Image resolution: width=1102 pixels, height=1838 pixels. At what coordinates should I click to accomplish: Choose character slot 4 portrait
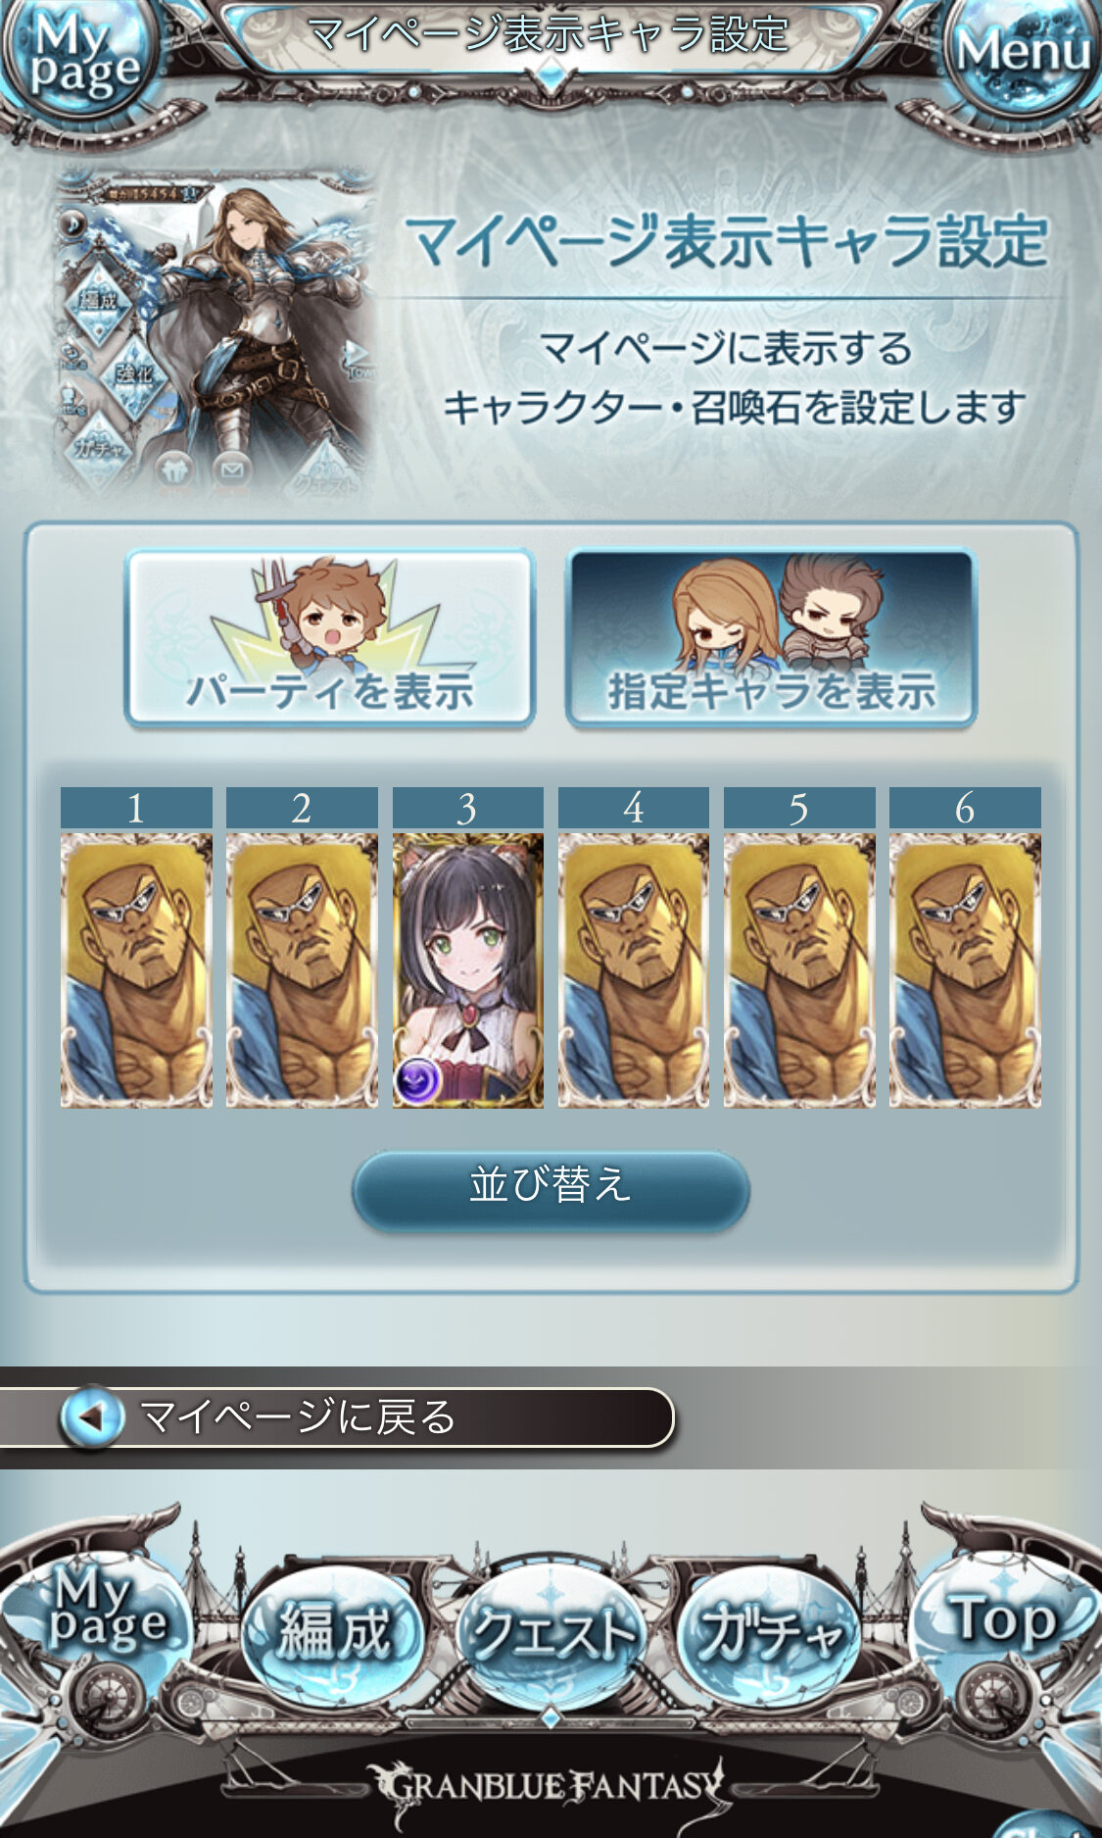634,970
